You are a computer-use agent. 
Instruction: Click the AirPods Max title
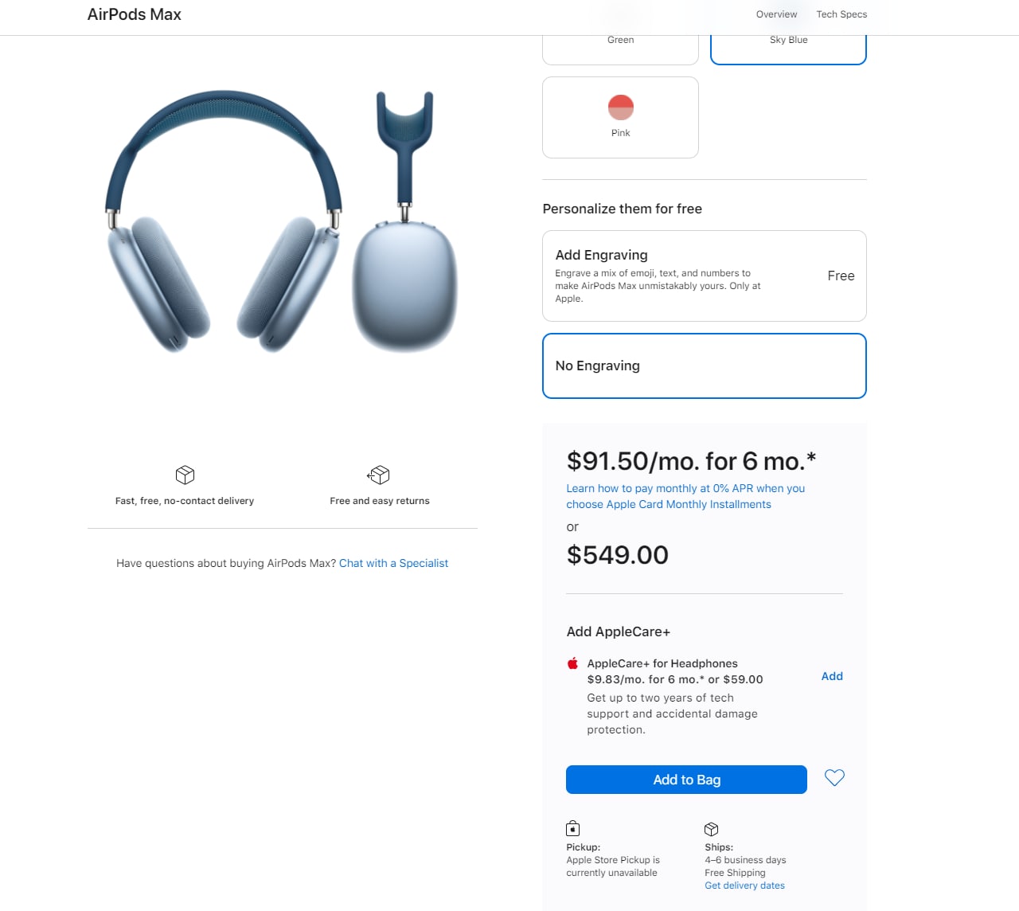(135, 14)
